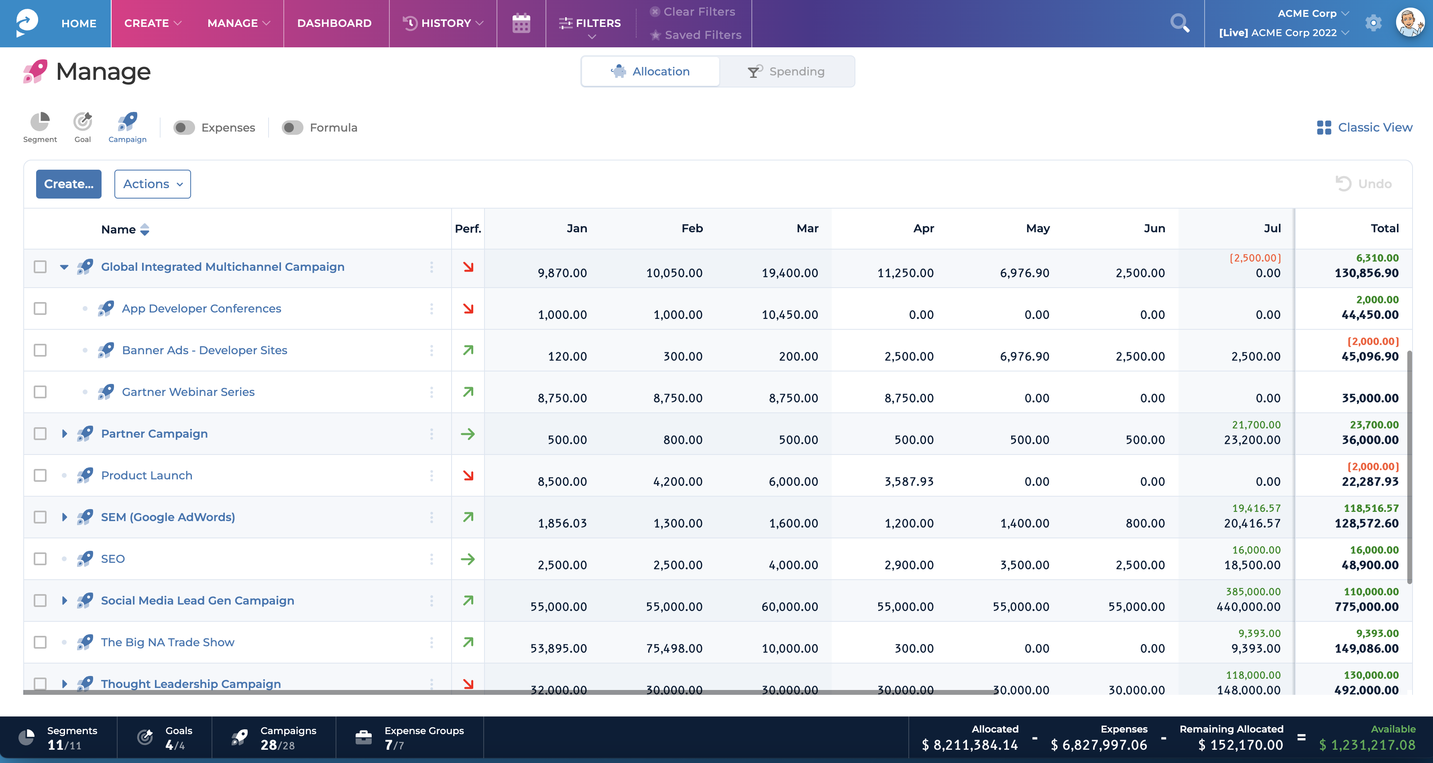
Task: Open three-dot menu for Gartner Webinar Series
Action: click(431, 392)
